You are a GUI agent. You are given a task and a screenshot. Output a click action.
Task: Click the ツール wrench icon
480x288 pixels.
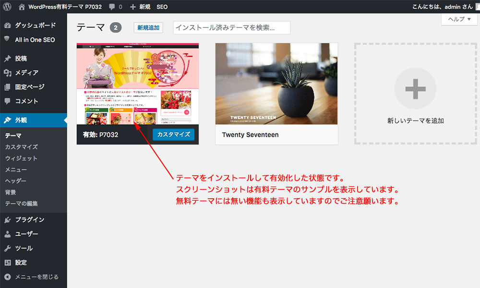coord(7,248)
